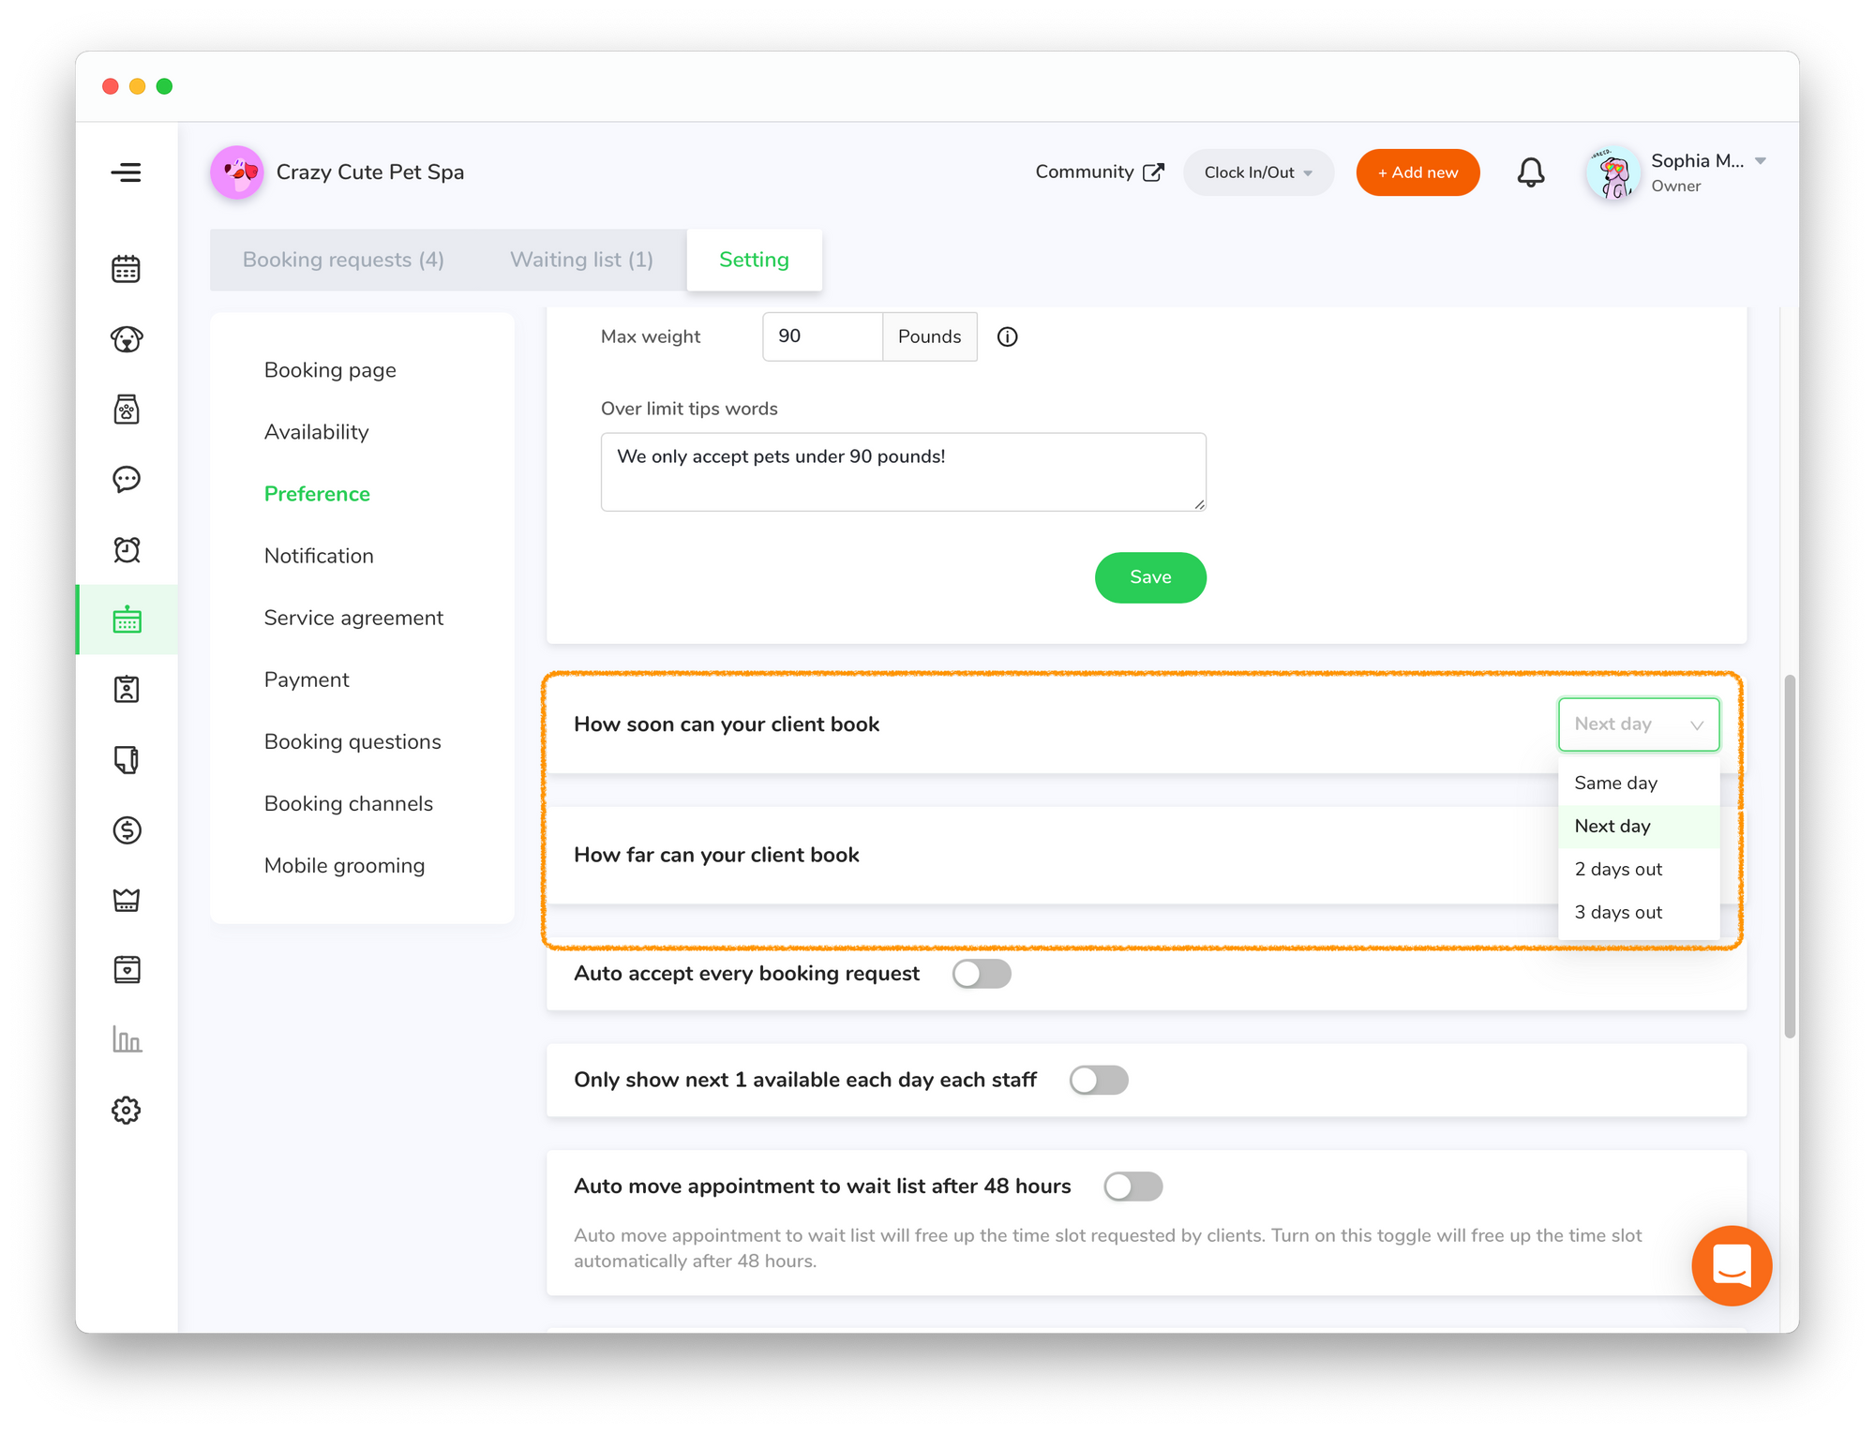This screenshot has height=1433, width=1875.
Task: Open the paw jar icon in the sidebar
Action: point(126,409)
